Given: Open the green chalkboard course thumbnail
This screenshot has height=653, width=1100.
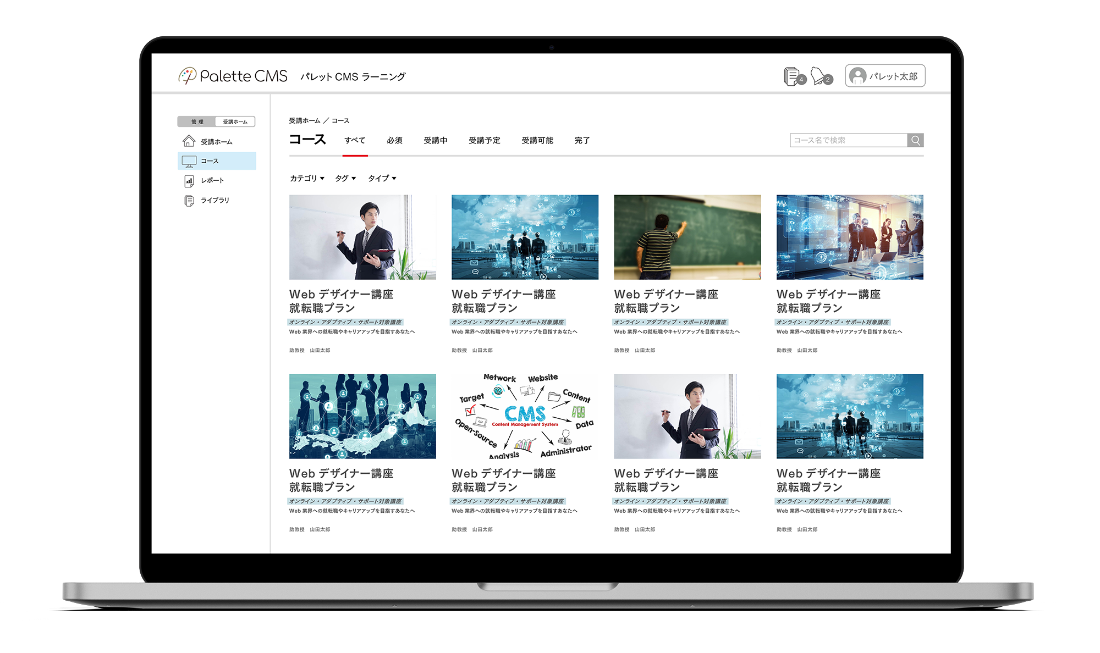Looking at the screenshot, I should coord(687,237).
